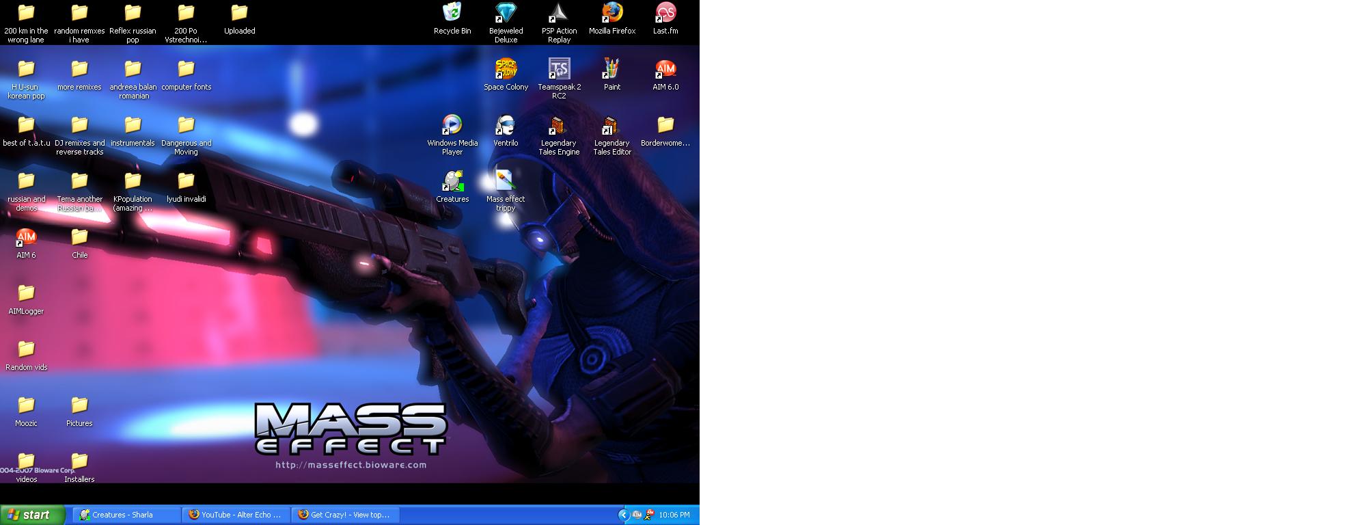Select the Paint shortcut icon

(611, 69)
